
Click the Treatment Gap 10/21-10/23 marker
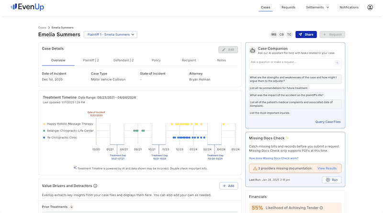159,156
